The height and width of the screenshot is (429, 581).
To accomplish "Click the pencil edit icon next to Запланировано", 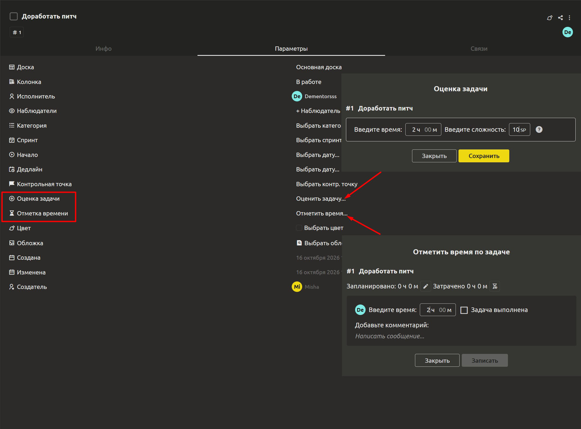I will [425, 286].
